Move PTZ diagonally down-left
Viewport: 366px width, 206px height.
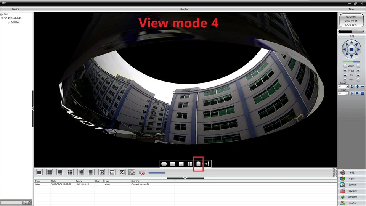coord(347,54)
